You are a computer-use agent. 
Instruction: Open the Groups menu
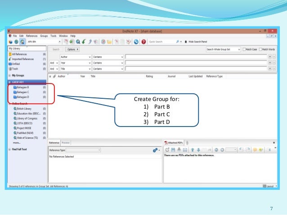click(44, 36)
